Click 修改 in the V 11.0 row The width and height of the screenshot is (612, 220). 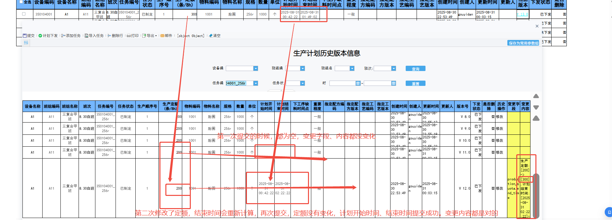(499, 152)
